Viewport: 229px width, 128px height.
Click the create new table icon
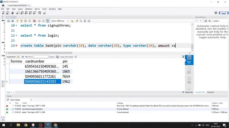point(22,13)
